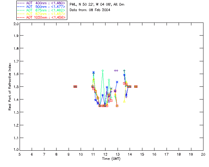Click the 1.9 tick label on y-axis
209x167 pixels.
16,36
